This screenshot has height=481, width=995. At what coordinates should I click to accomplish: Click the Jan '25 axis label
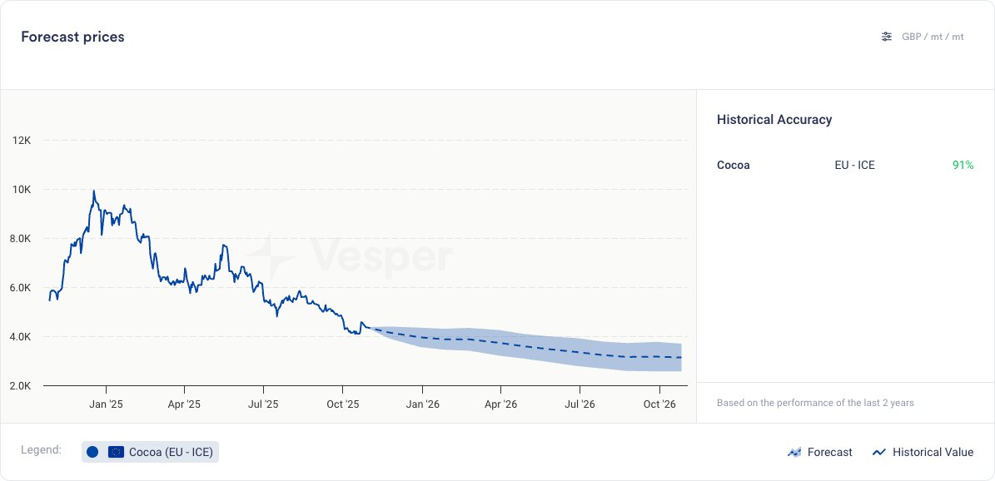pos(106,404)
